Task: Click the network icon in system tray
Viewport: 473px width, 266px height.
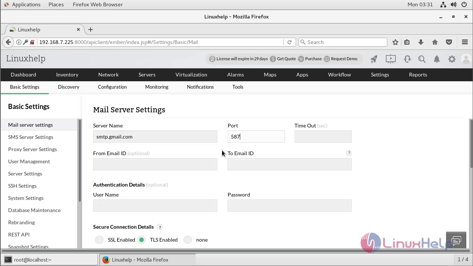Action: point(443,4)
